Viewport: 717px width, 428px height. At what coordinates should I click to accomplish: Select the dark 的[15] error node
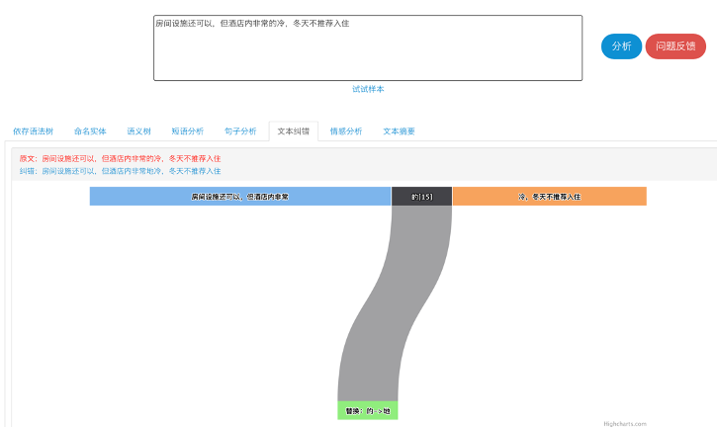point(421,196)
